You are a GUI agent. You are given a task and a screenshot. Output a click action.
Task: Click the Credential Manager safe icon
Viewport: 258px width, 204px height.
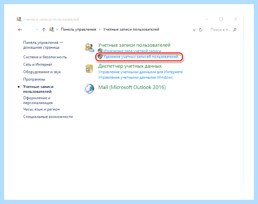89,69
